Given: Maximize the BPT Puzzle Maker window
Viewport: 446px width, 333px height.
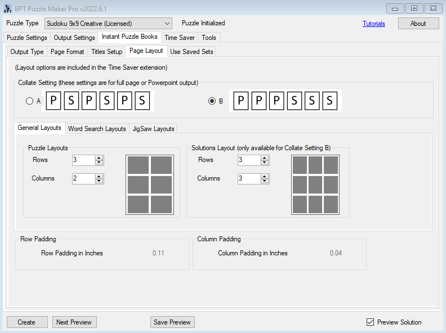Looking at the screenshot, I should (414, 8).
